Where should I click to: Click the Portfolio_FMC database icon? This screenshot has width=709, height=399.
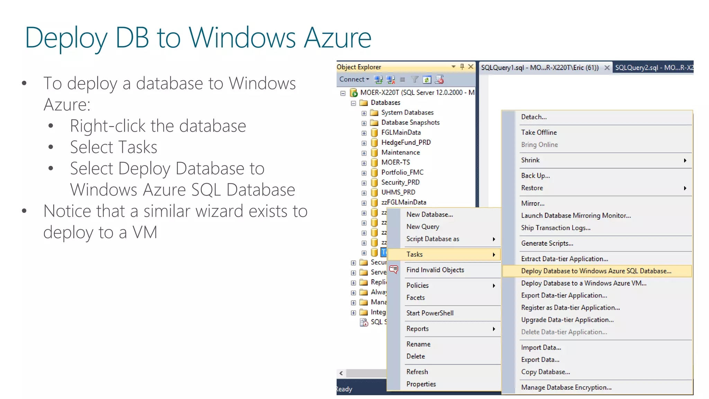point(374,172)
